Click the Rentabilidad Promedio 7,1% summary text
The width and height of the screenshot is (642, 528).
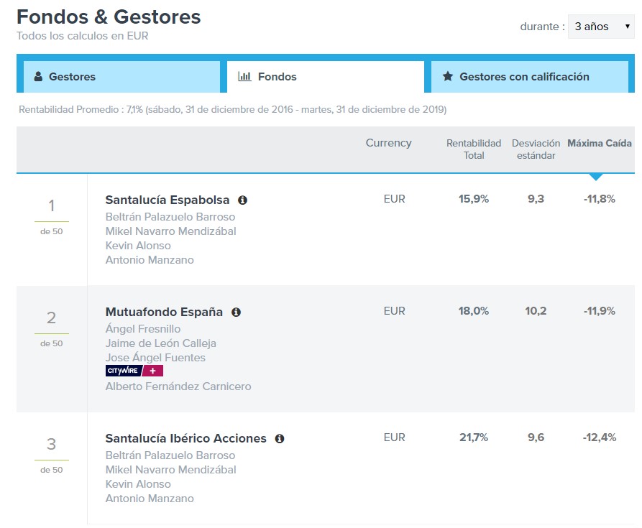click(232, 110)
